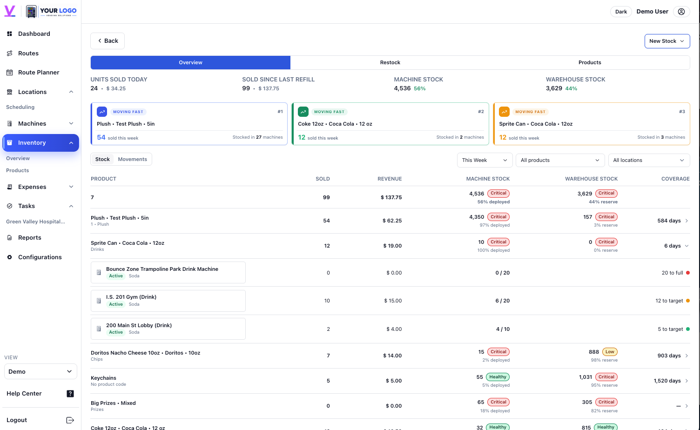Image resolution: width=700 pixels, height=430 pixels.
Task: Click the Keychains product name
Action: (x=103, y=378)
